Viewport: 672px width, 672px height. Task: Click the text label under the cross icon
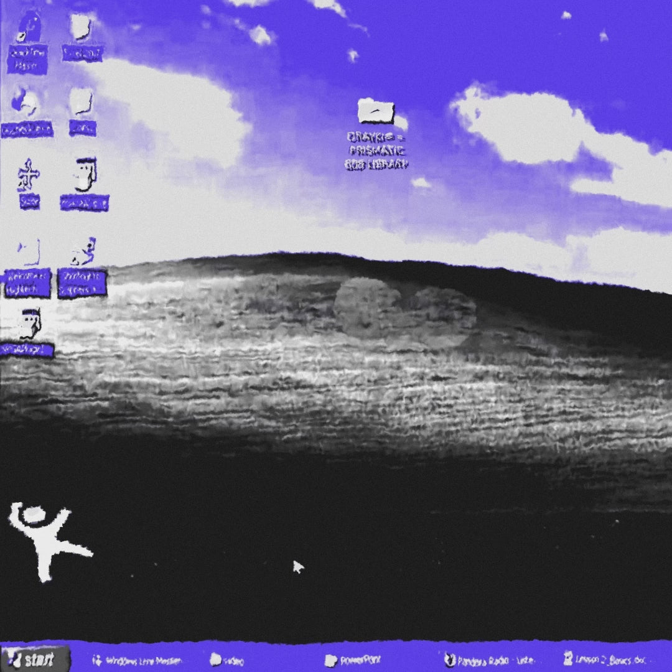point(29,202)
